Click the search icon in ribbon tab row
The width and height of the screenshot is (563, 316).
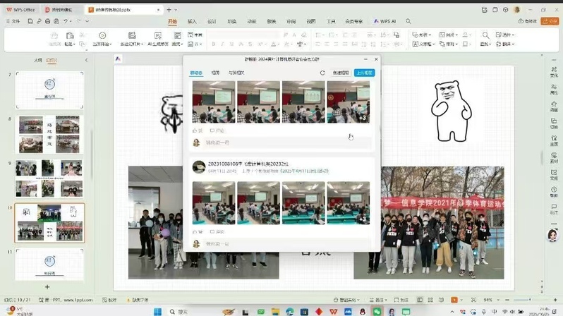point(408,22)
